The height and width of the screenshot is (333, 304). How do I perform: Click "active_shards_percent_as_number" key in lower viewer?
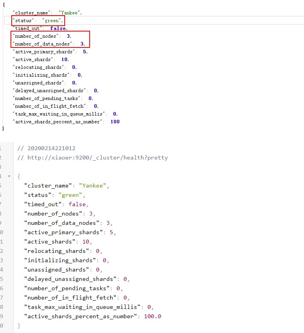point(81,316)
